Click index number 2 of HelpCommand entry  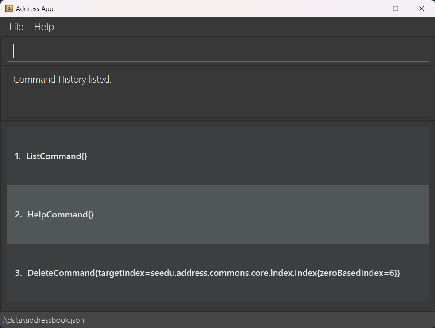click(18, 214)
